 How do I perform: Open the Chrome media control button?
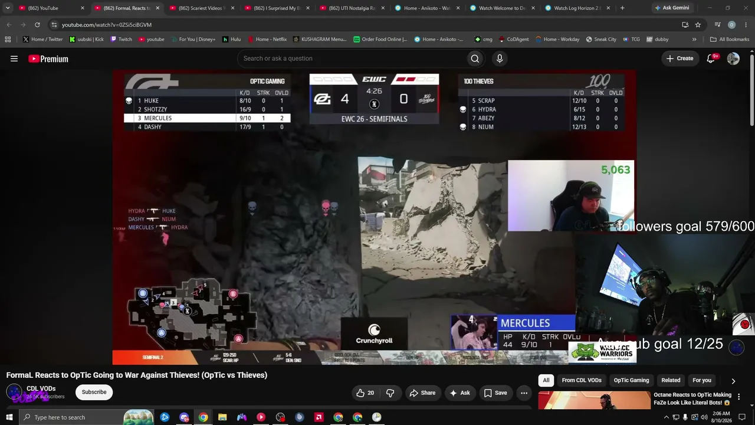[717, 25]
